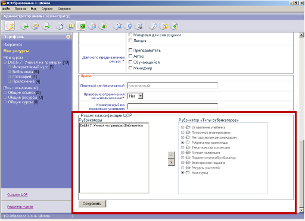The image size is (305, 221).
Task: Click the yellow question mark help icon
Action: coord(164,26)
